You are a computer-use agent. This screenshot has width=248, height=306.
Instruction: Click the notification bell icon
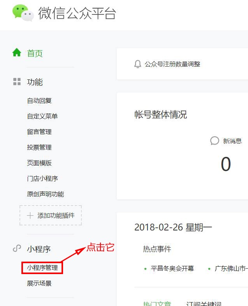(x=137, y=64)
